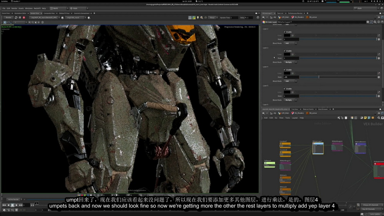Image resolution: width=384 pixels, height=216 pixels.
Task: Click the Layer 4 Mask slider handle
Action: tap(319, 77)
